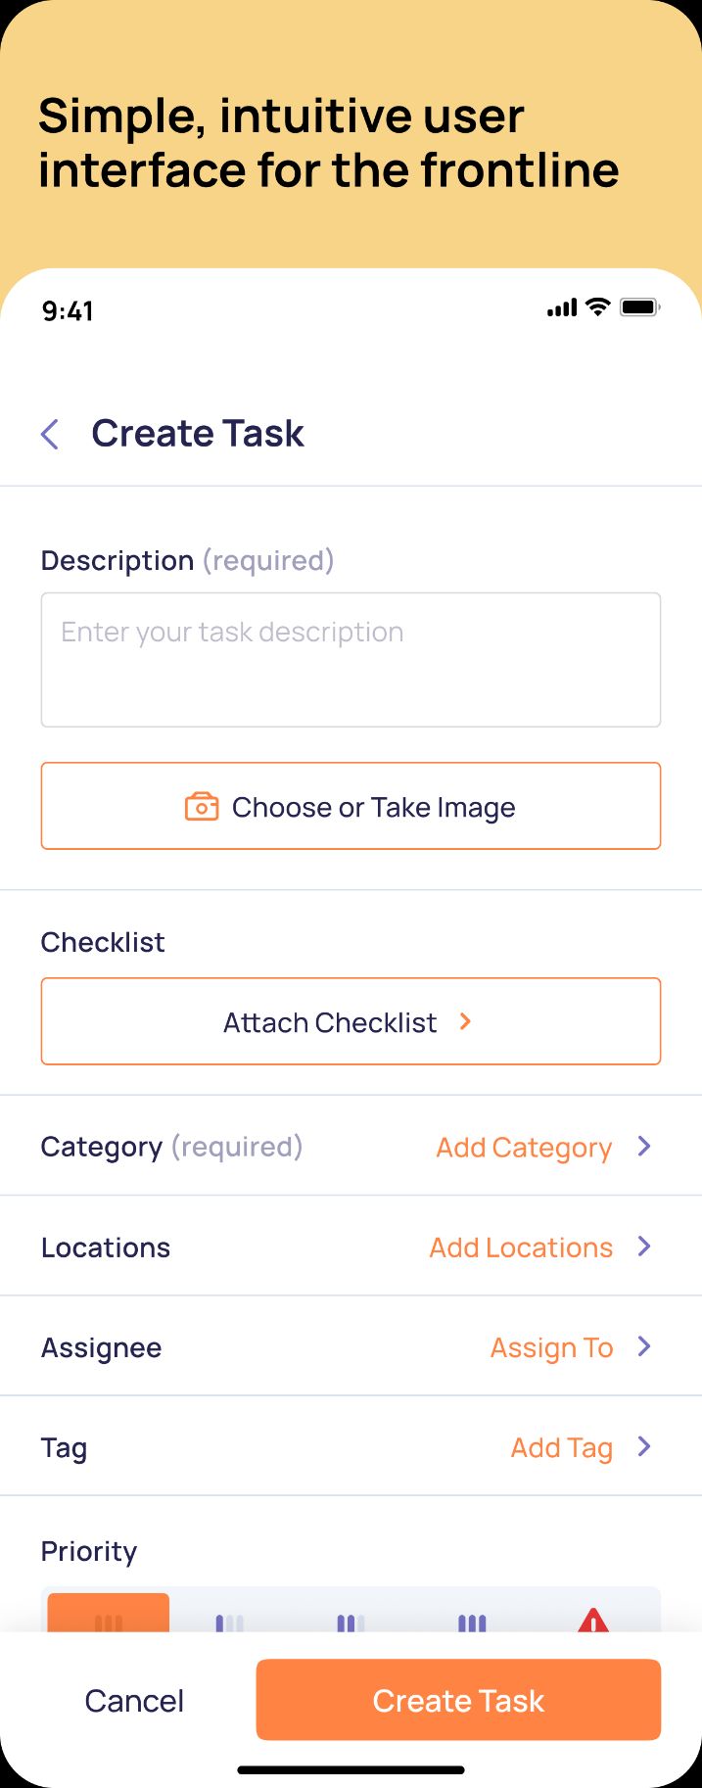Expand Category via its chevron arrow
This screenshot has width=702, height=1788.
coord(644,1146)
